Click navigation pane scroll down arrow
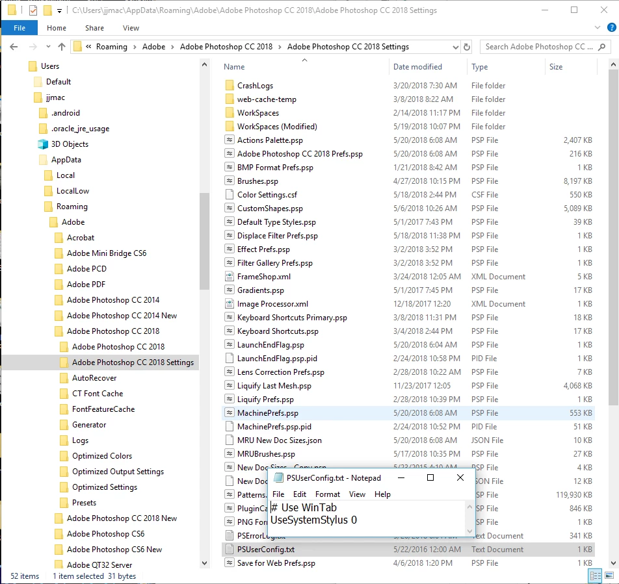The image size is (619, 584). tap(204, 563)
